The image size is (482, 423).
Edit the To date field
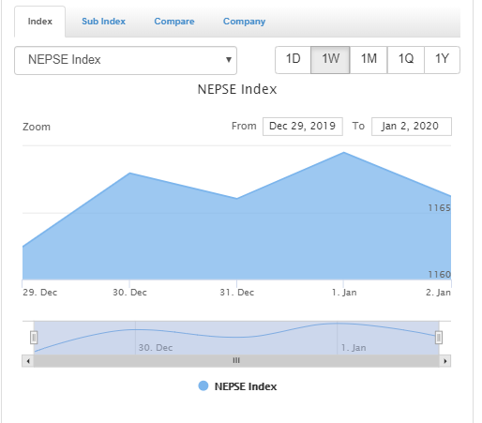pyautogui.click(x=412, y=127)
